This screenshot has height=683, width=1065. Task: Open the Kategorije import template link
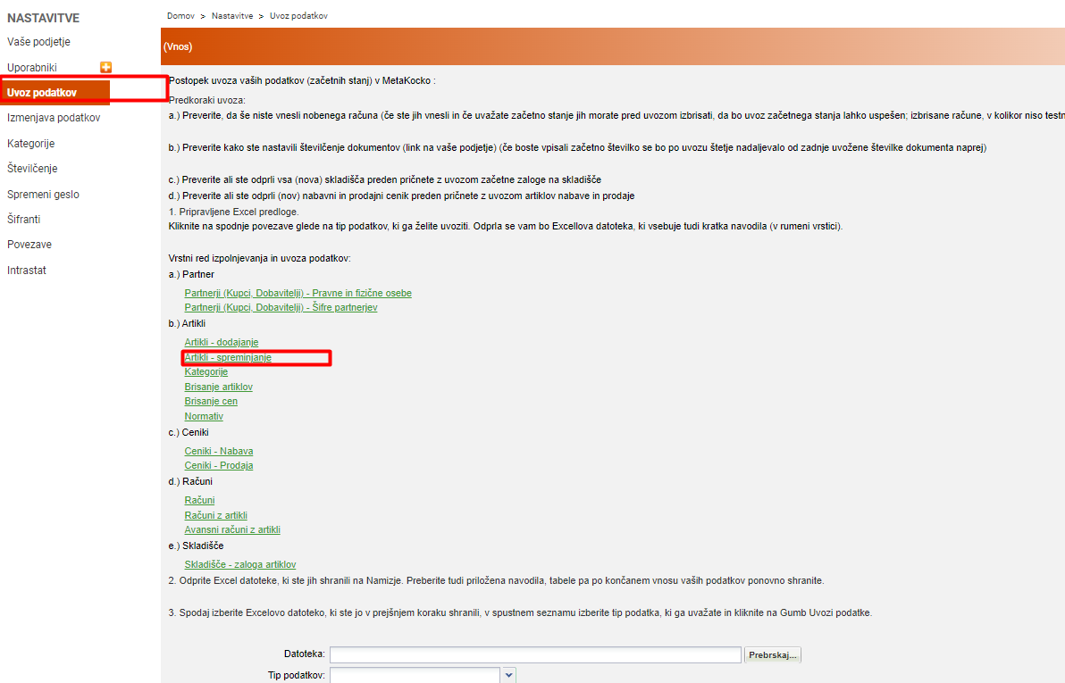(205, 372)
